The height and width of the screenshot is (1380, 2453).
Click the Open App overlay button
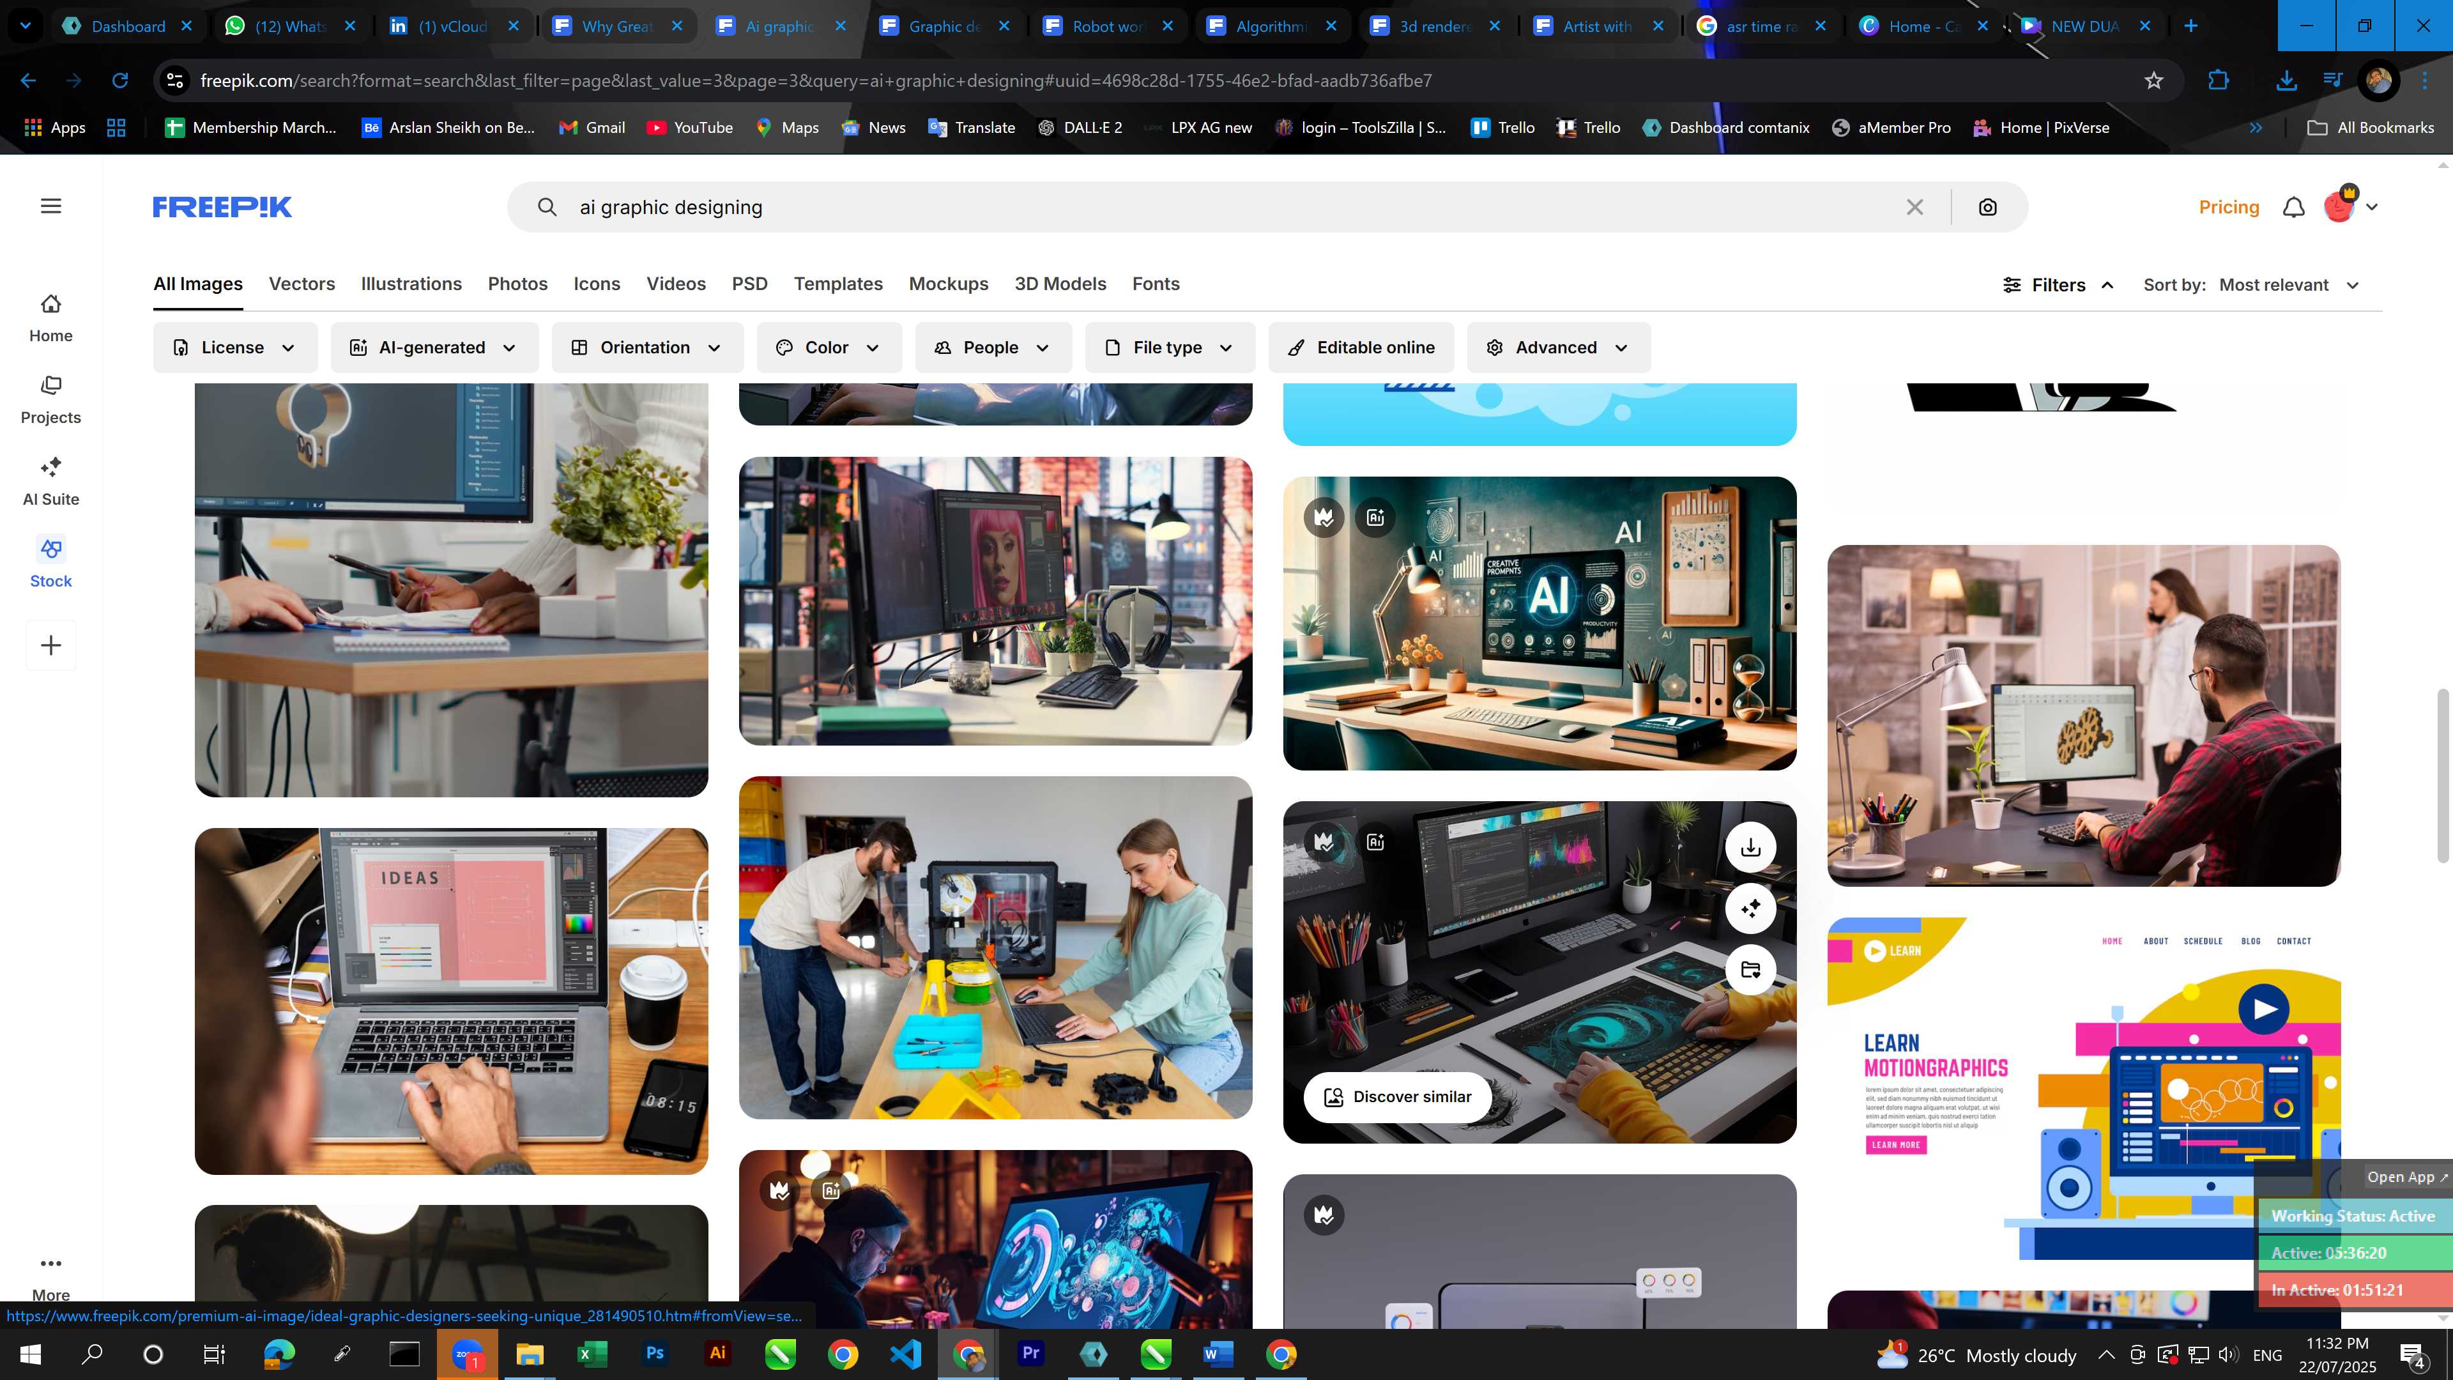[2406, 1177]
